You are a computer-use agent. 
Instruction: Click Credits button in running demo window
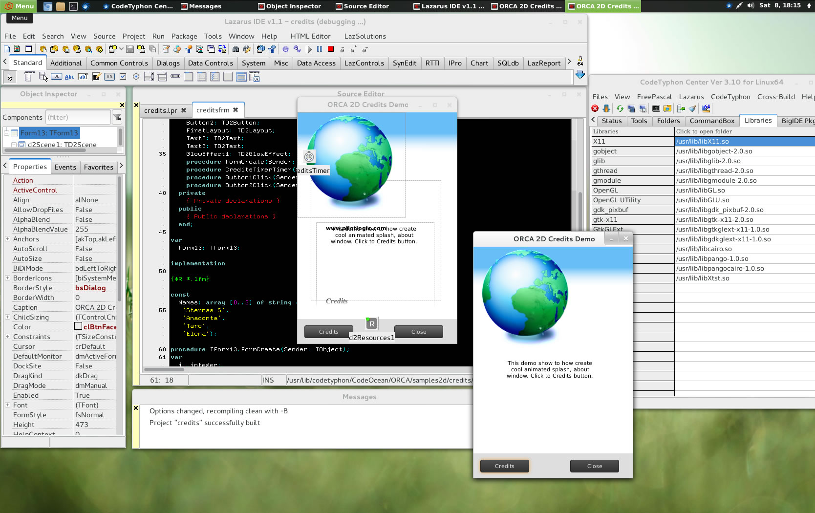click(504, 466)
